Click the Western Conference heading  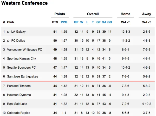(24, 3)
